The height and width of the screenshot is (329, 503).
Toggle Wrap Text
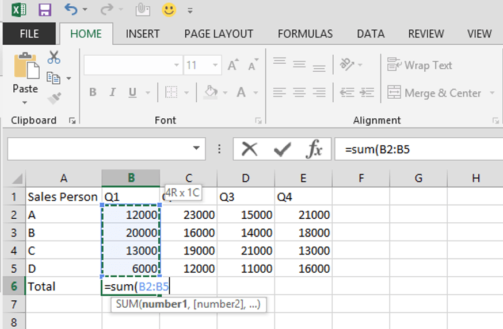tap(420, 65)
